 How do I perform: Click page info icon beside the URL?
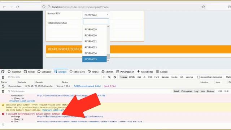[x=49, y=7]
